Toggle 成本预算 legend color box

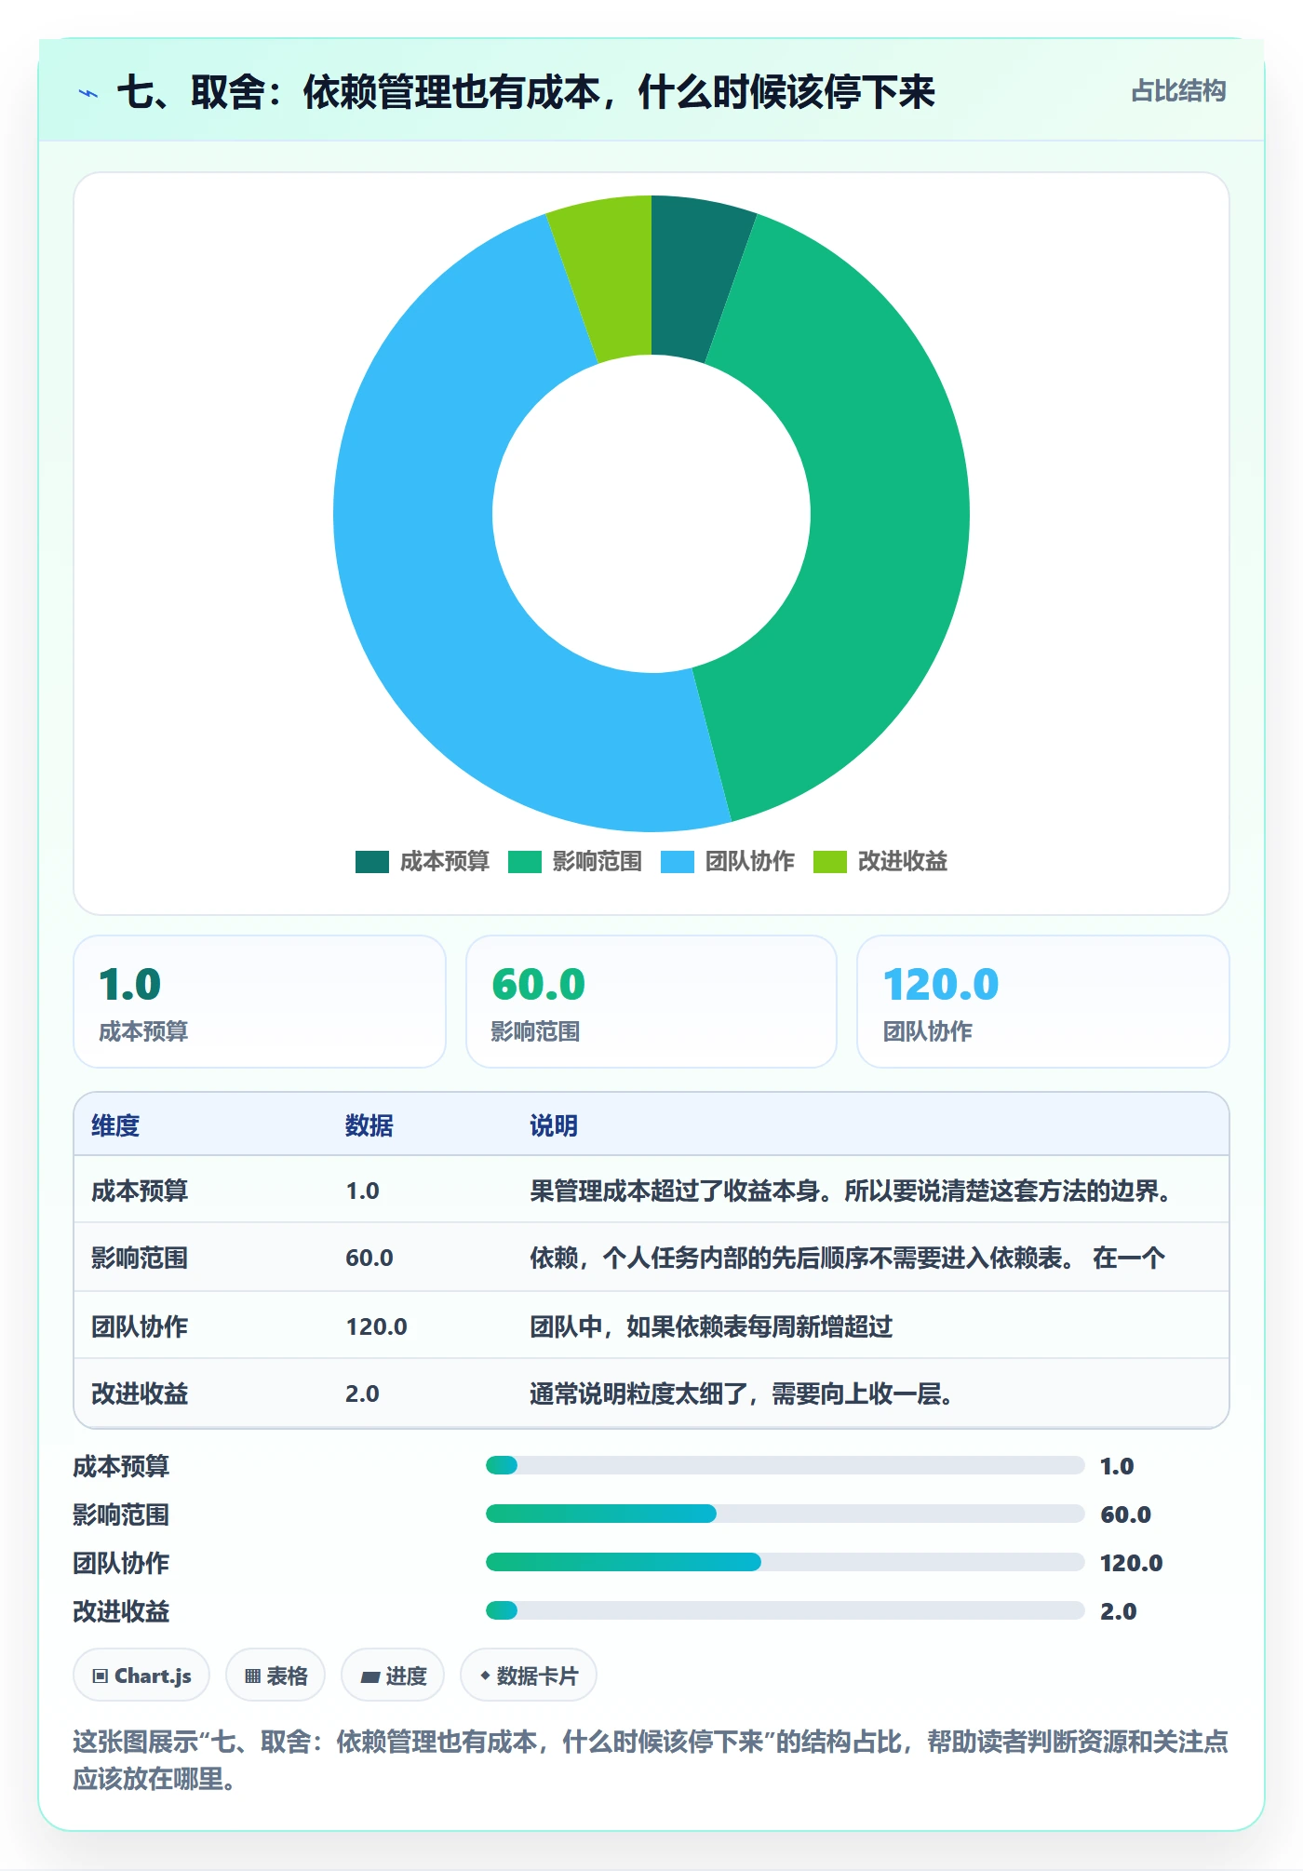coord(371,862)
